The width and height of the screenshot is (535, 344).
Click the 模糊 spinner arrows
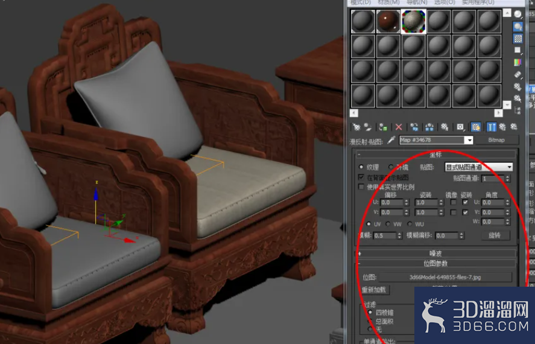pyautogui.click(x=399, y=235)
